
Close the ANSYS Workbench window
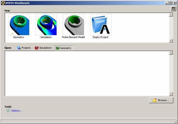click(x=175, y=3)
